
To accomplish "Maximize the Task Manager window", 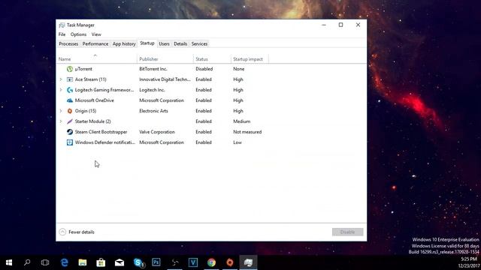I will pyautogui.click(x=340, y=25).
